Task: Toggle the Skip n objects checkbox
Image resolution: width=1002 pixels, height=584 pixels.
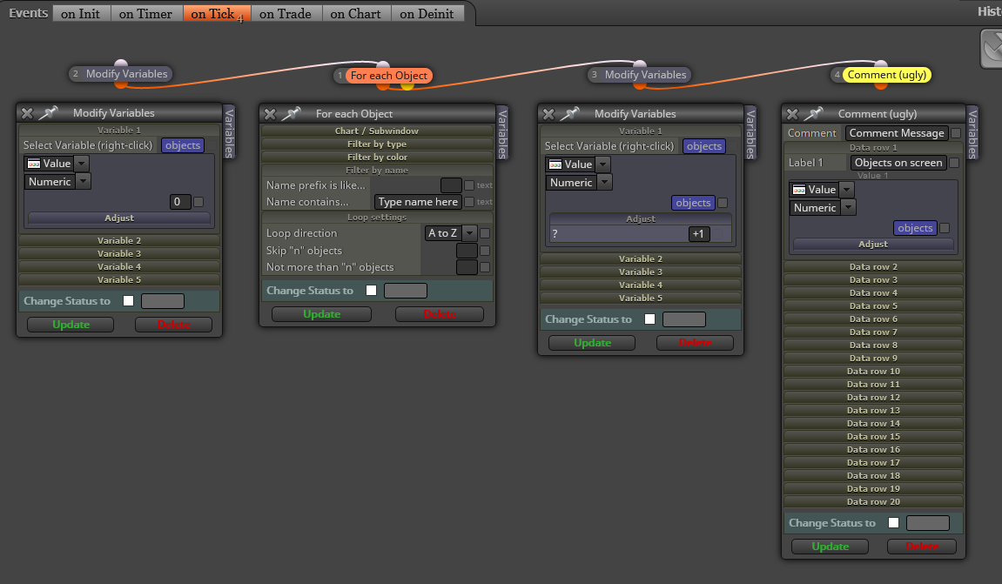Action: tap(485, 251)
